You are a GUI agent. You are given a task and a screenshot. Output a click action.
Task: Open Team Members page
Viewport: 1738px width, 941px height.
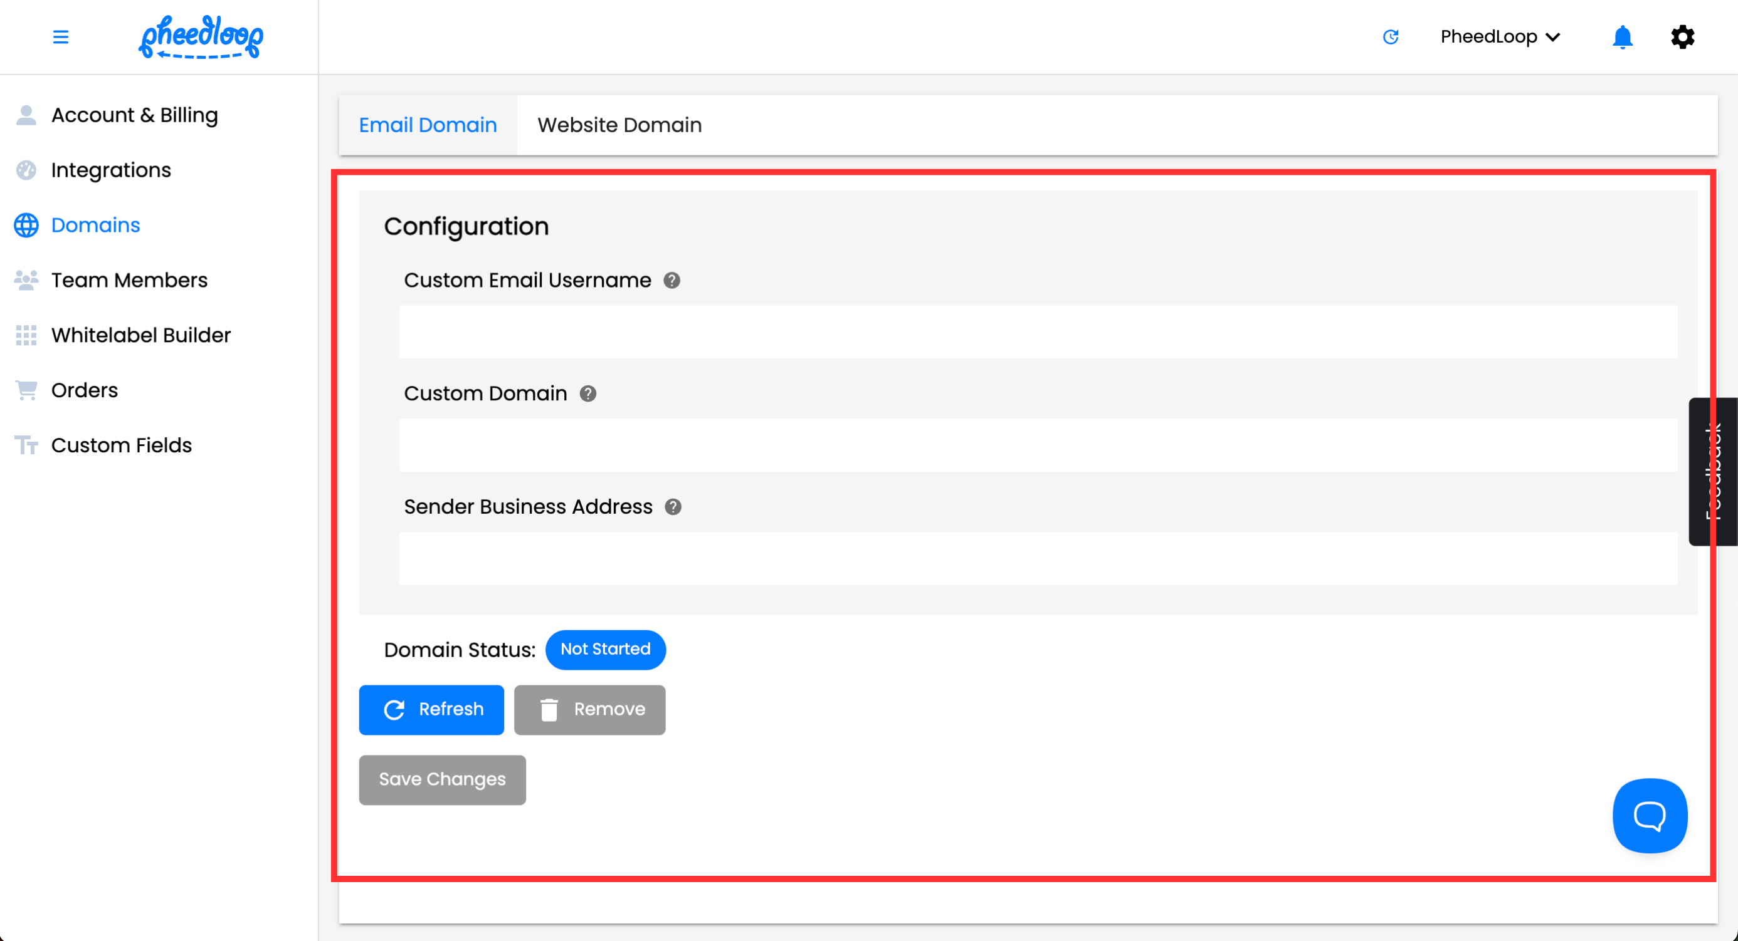130,281
